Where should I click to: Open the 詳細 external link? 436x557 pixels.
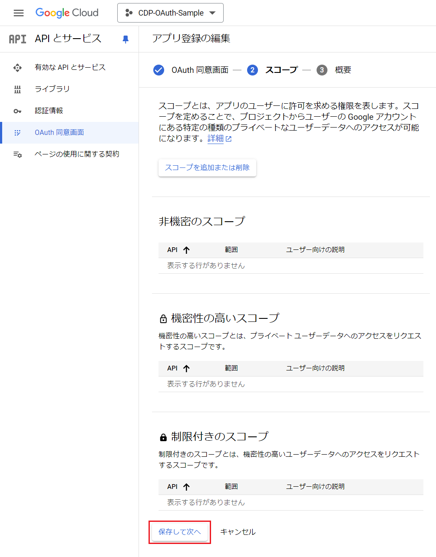coord(219,139)
